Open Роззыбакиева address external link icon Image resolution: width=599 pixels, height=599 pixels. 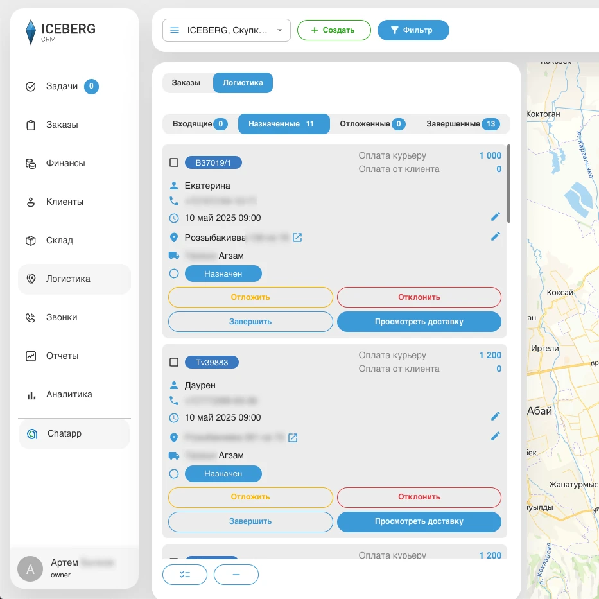pyautogui.click(x=297, y=238)
